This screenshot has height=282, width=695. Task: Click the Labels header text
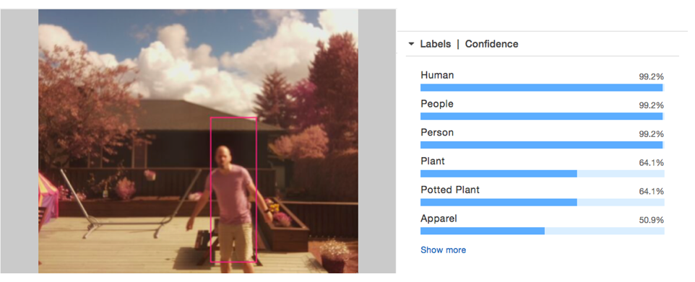click(x=435, y=44)
